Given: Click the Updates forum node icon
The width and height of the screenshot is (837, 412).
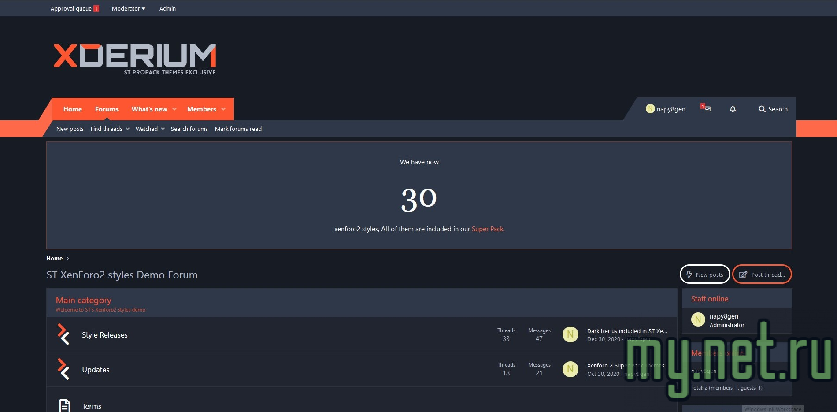Looking at the screenshot, I should tap(63, 369).
